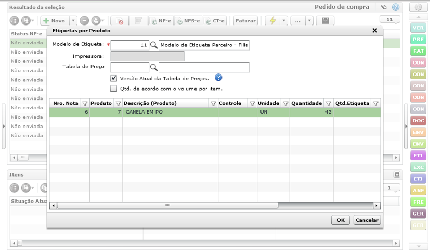Maximize the Itens panel
The height and width of the screenshot is (251, 430).
point(397,174)
